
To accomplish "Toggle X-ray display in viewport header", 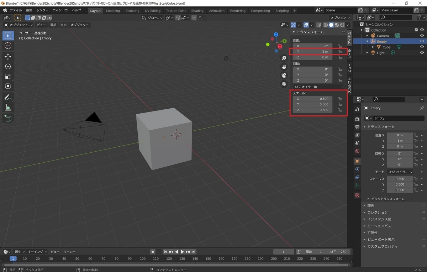I will point(318,25).
